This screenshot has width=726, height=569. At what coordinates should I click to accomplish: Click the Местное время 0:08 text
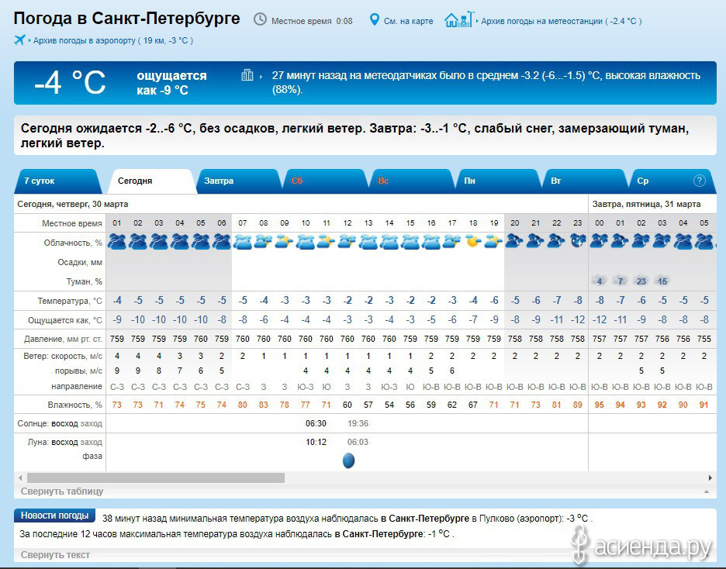tap(312, 21)
